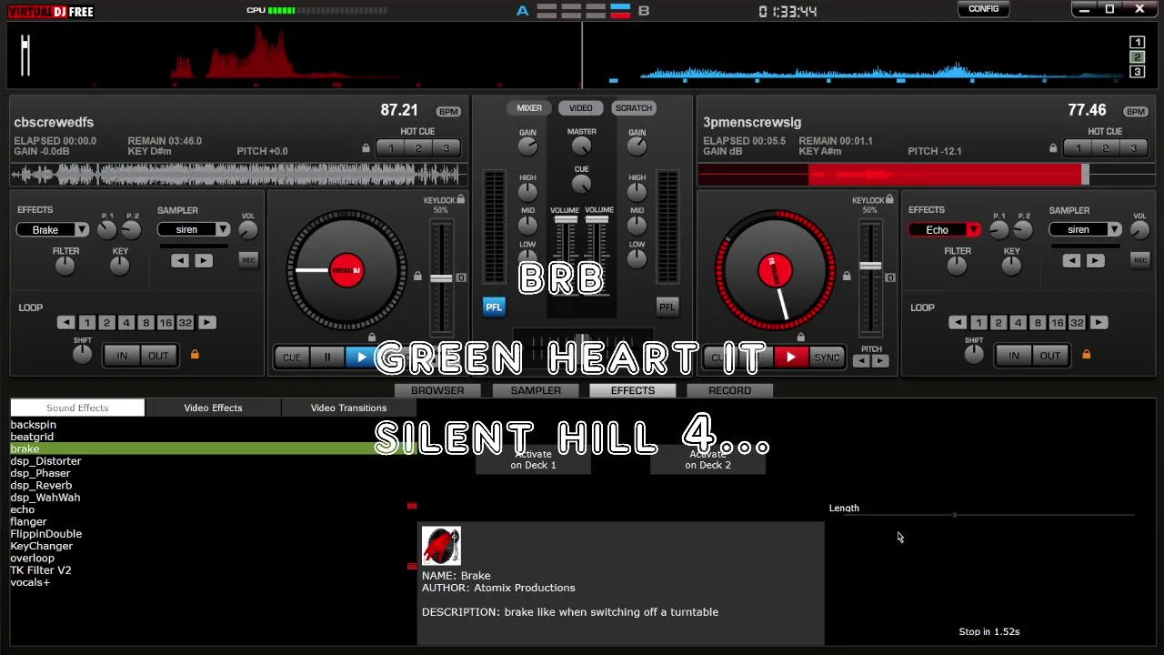
Task: Toggle PFL headphone cue for right deck
Action: [667, 307]
